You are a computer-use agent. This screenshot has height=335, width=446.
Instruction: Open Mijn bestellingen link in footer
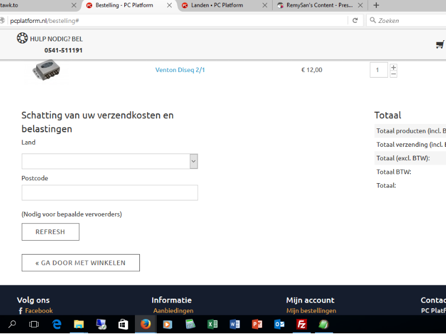[x=311, y=310]
